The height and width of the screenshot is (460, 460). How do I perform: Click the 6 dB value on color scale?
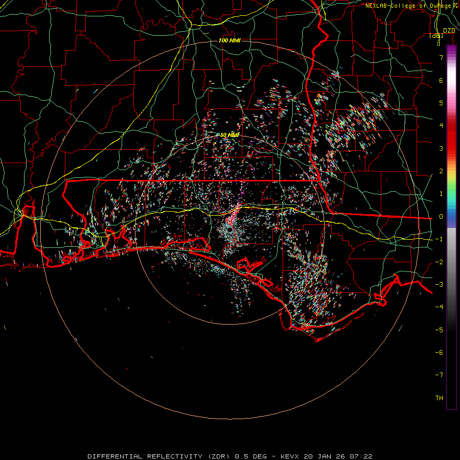click(x=441, y=80)
